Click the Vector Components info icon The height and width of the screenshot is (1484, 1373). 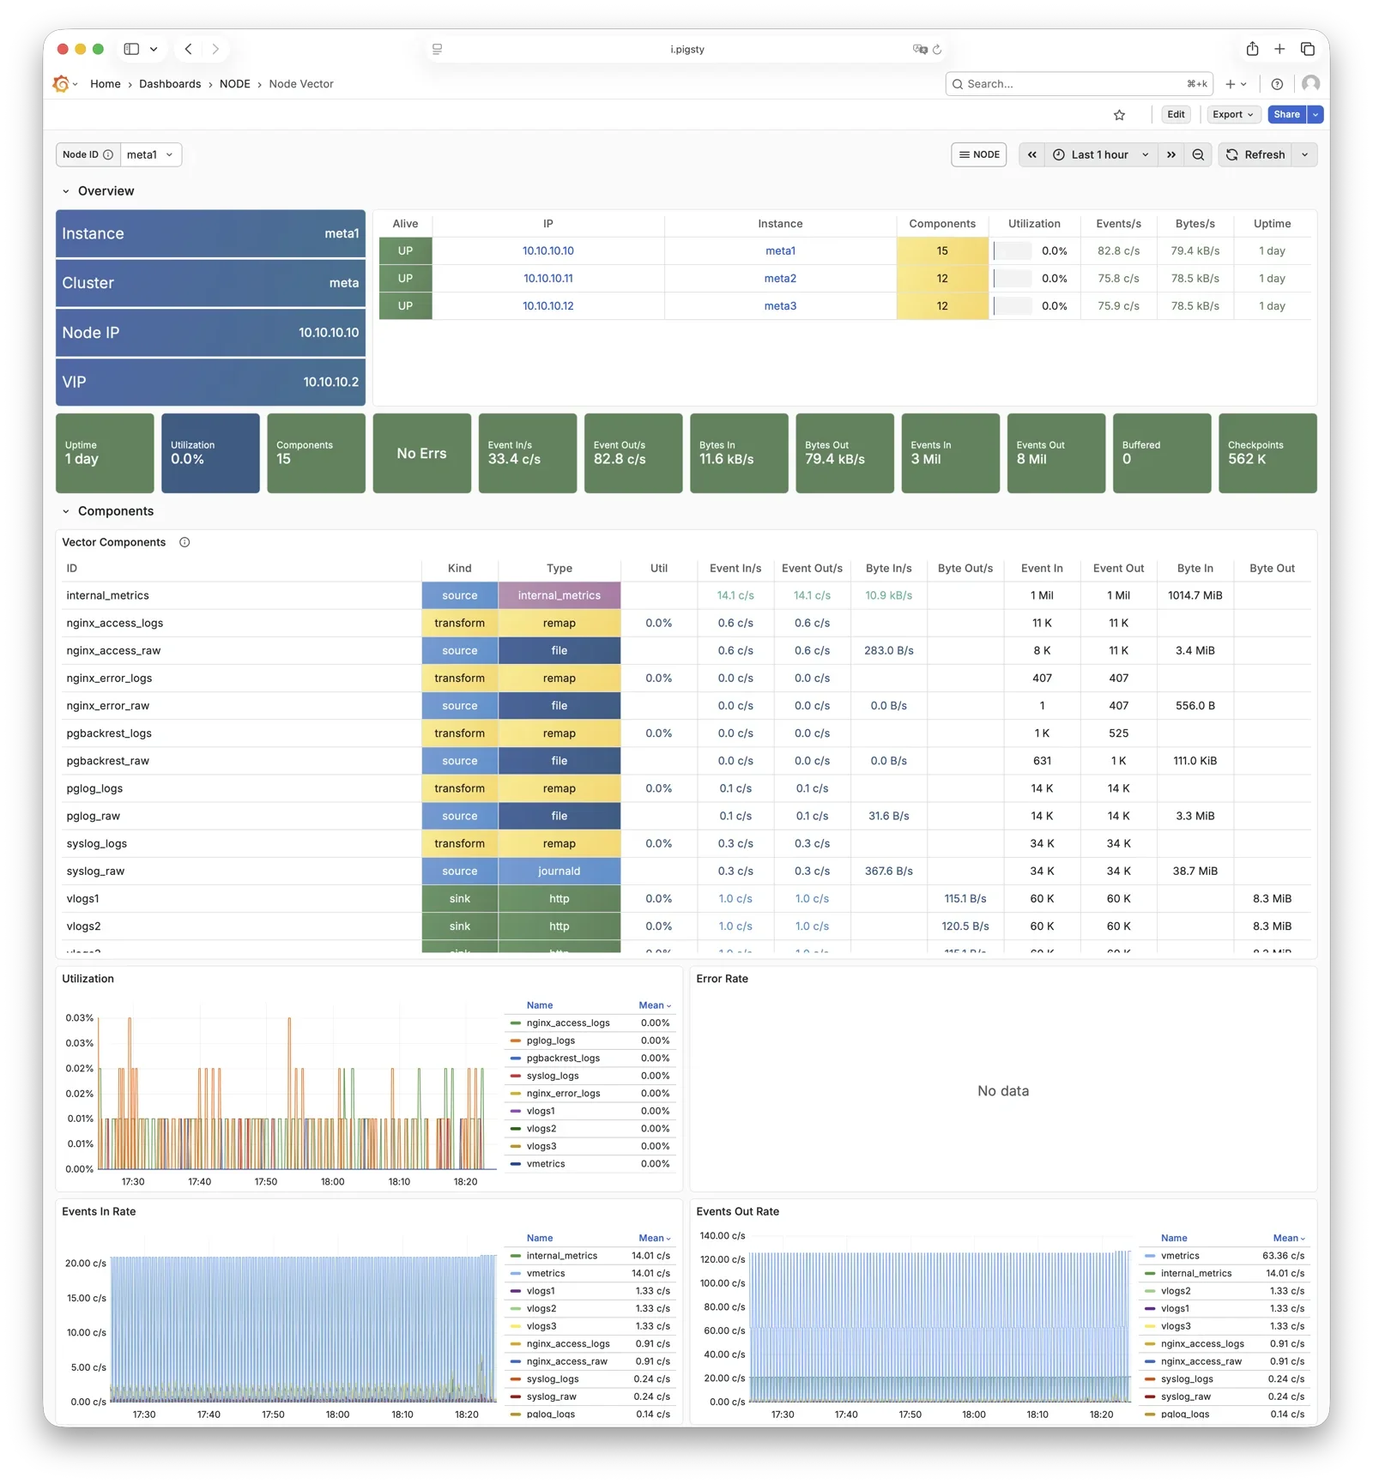pyautogui.click(x=184, y=542)
